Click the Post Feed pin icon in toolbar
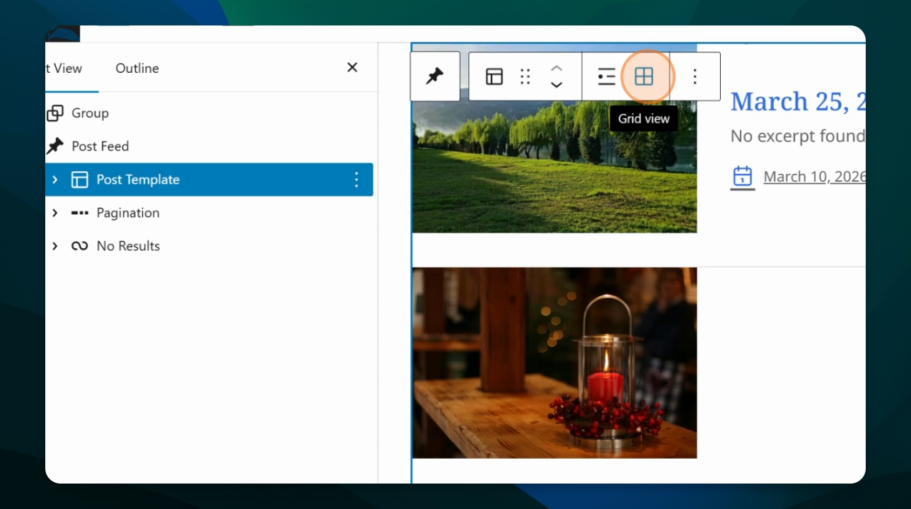The image size is (911, 509). [x=434, y=76]
